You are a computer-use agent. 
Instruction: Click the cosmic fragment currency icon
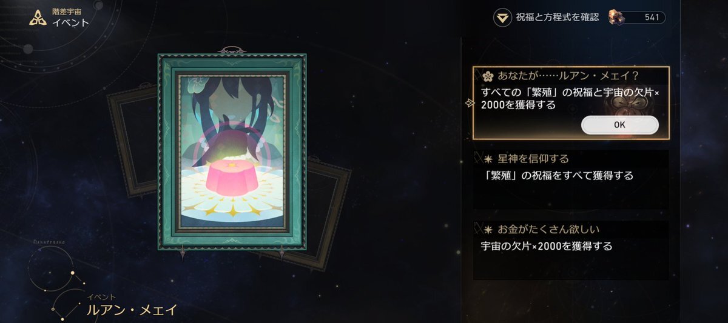pos(615,18)
